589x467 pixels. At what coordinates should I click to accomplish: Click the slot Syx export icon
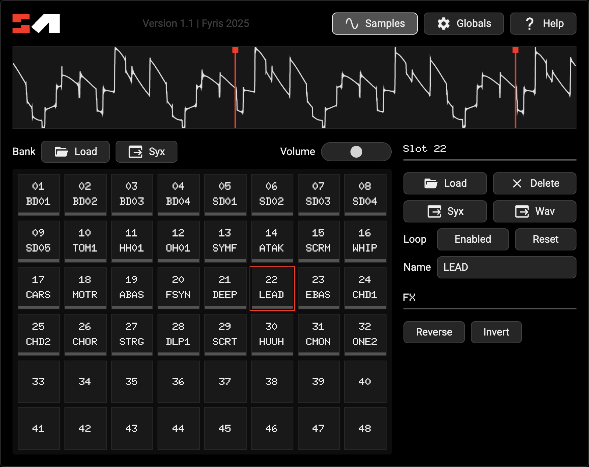coord(434,211)
